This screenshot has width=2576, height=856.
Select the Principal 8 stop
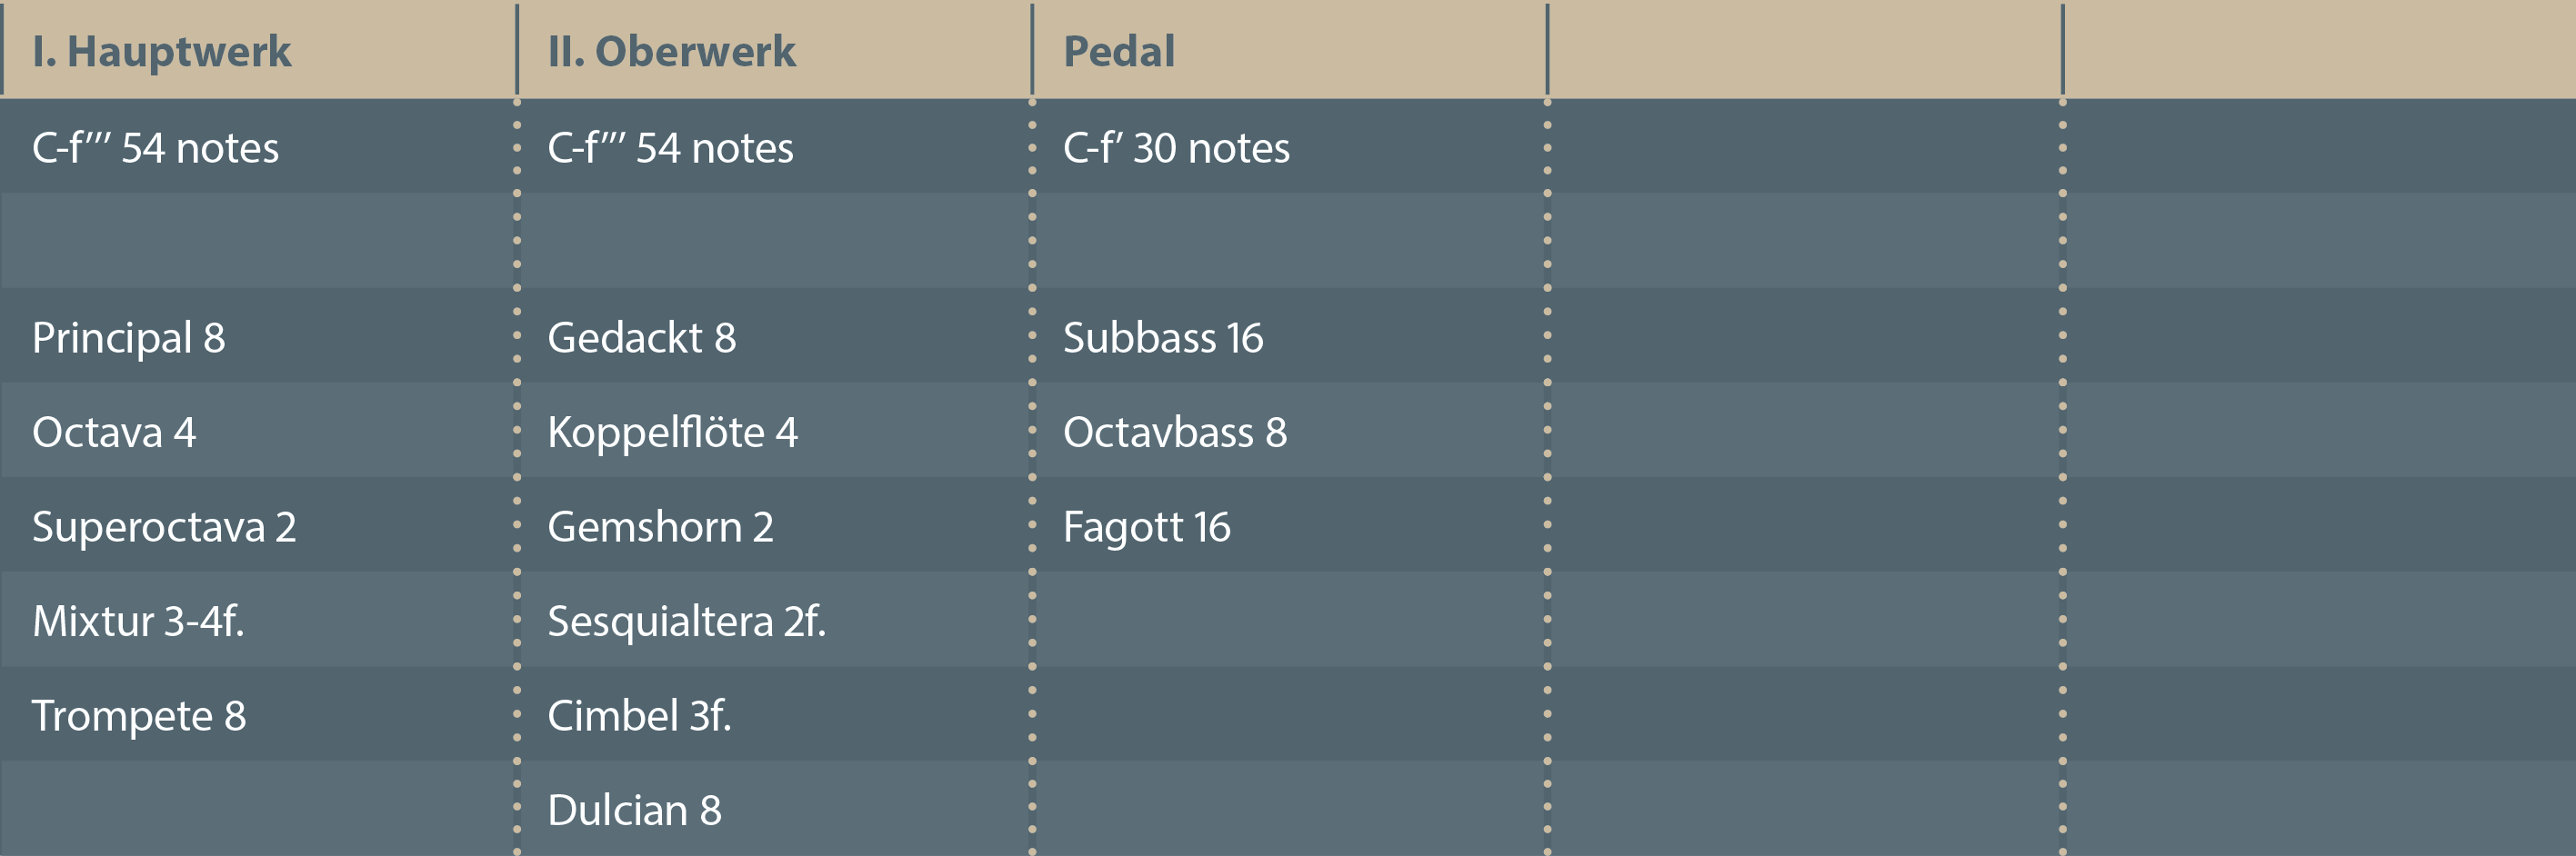(x=128, y=338)
